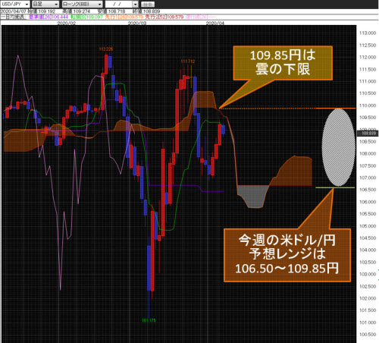This screenshot has height=343, width=379.
Task: Click the pink 遅行線 indicator label
Action: pyautogui.click(x=201, y=17)
